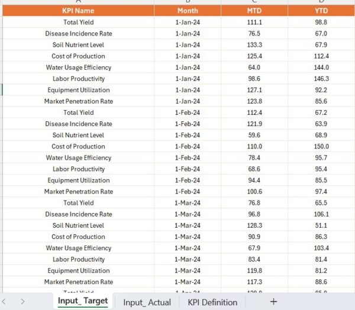Screen dimensions: 355x310
Task: Click YTD value 144.0
Action: (321, 67)
